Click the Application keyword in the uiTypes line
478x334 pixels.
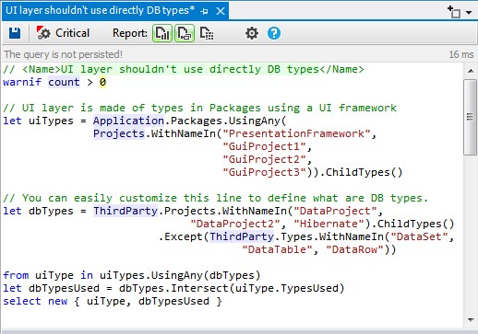pos(128,121)
